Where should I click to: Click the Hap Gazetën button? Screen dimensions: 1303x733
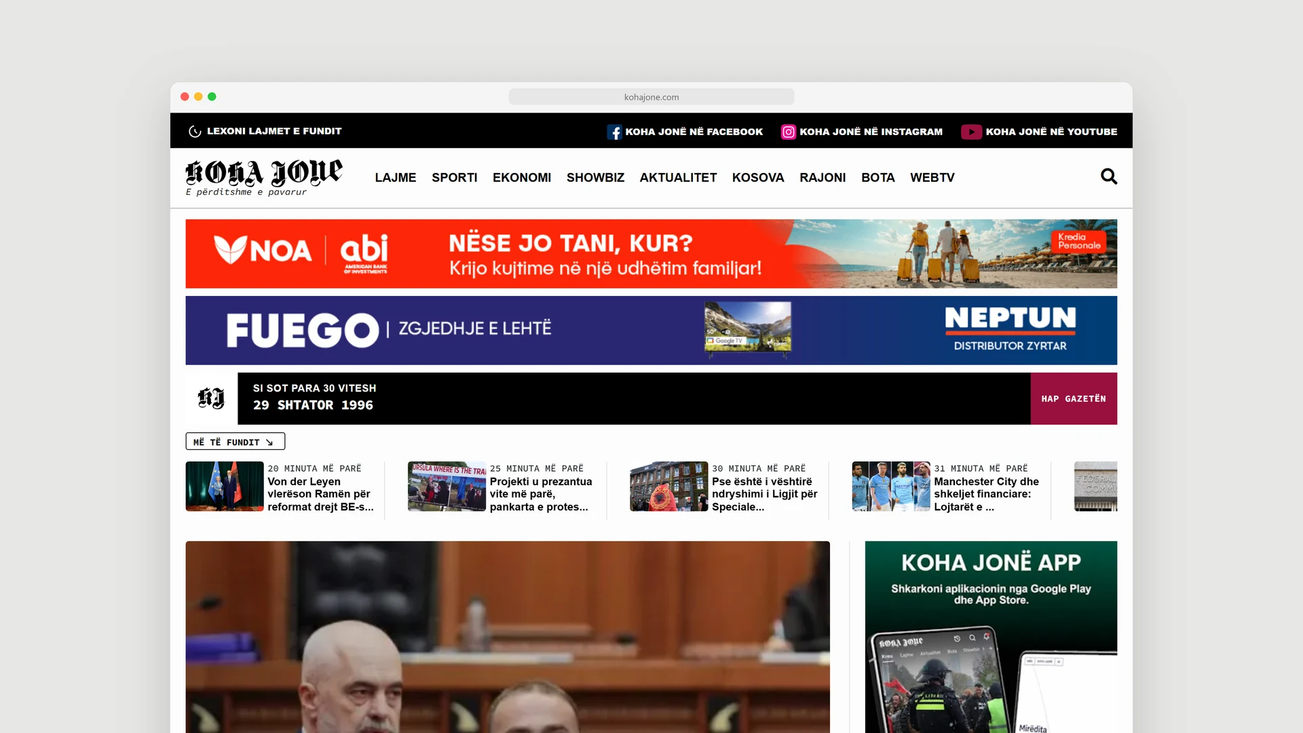coord(1074,398)
